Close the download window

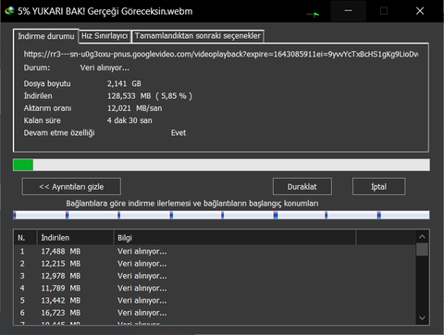pos(420,11)
